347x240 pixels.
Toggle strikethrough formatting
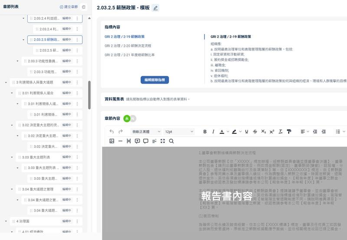(x=255, y=132)
